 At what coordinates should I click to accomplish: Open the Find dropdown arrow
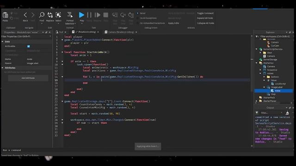pos(42,24)
